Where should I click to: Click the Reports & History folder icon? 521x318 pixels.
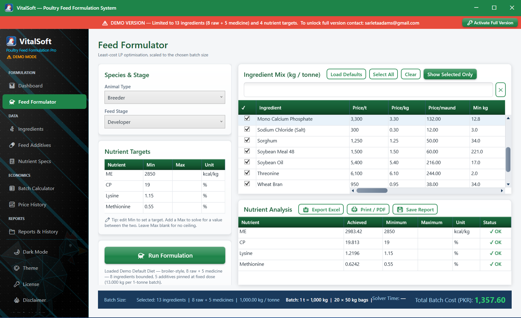click(x=12, y=231)
